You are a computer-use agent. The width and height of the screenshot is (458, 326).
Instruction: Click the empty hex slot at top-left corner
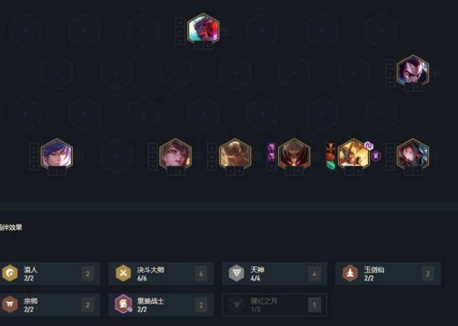[25, 30]
